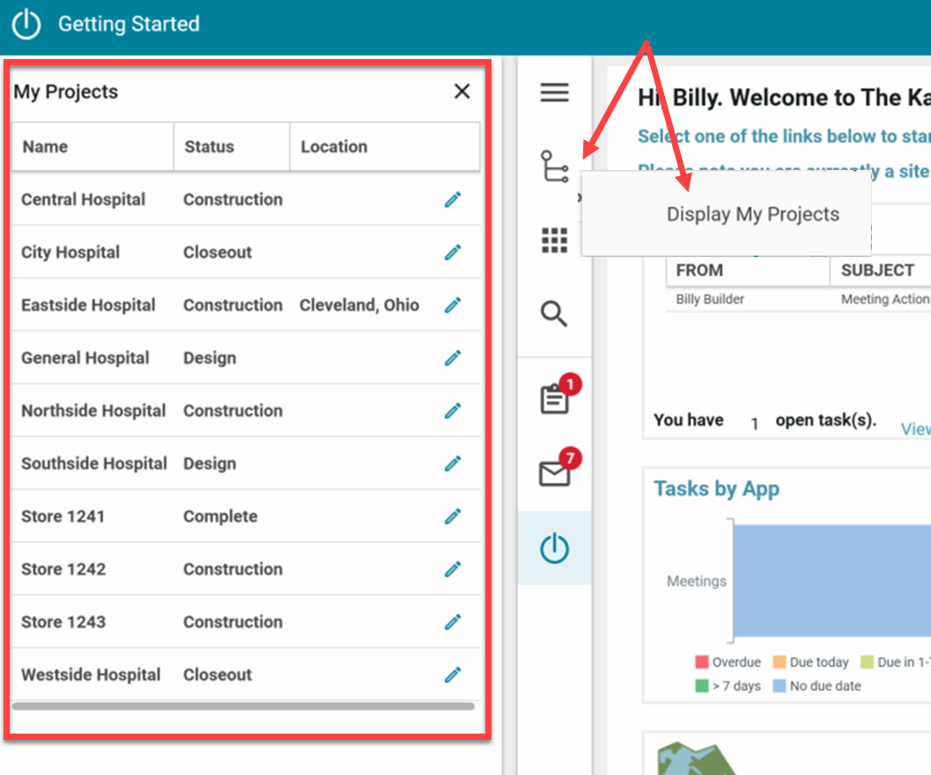The width and height of the screenshot is (931, 775).
Task: Click the search magnifier icon
Action: click(554, 314)
